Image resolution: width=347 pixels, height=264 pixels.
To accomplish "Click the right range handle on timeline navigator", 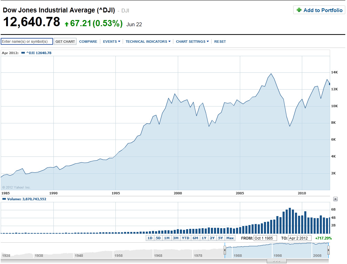I will tap(328, 250).
